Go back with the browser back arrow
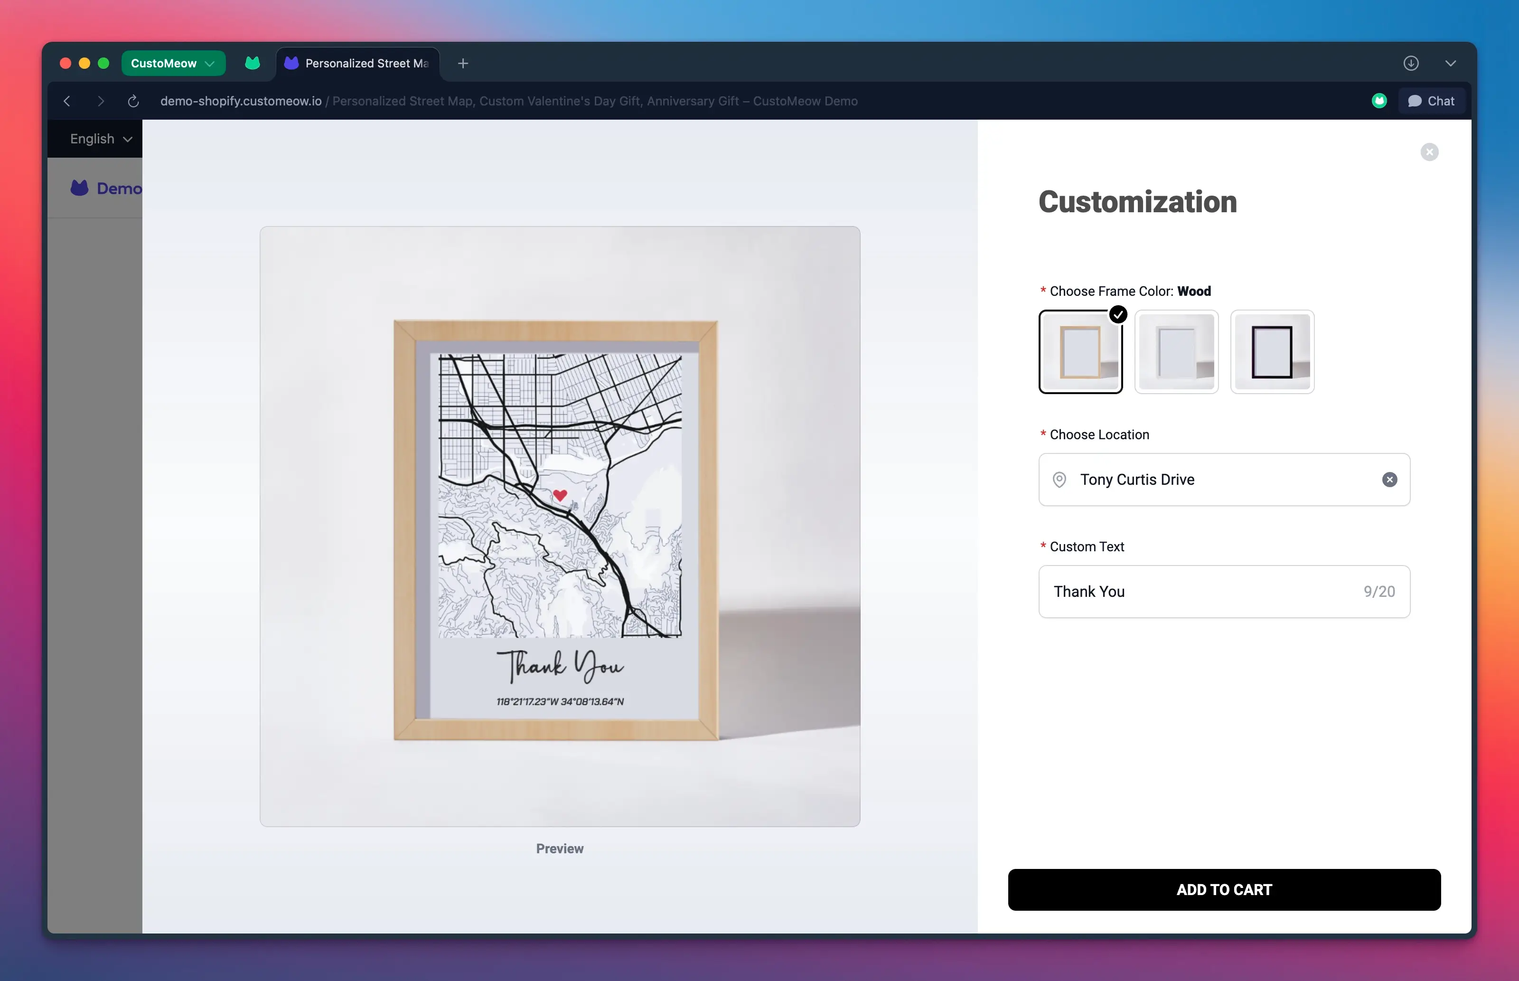The image size is (1519, 981). 67,101
